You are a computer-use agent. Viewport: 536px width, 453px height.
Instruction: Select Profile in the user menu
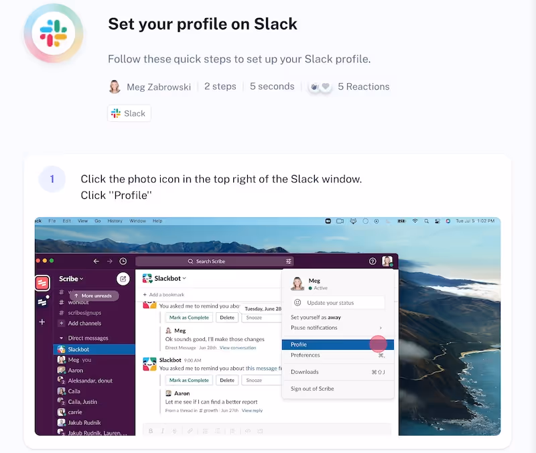[x=338, y=344]
